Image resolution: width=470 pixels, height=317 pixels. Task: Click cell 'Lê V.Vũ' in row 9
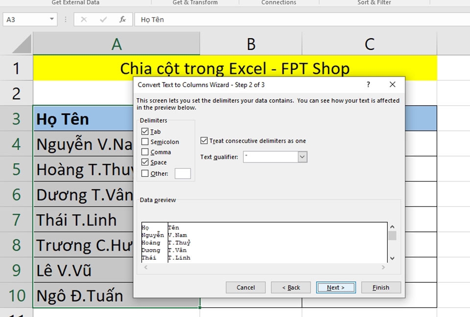click(x=83, y=270)
